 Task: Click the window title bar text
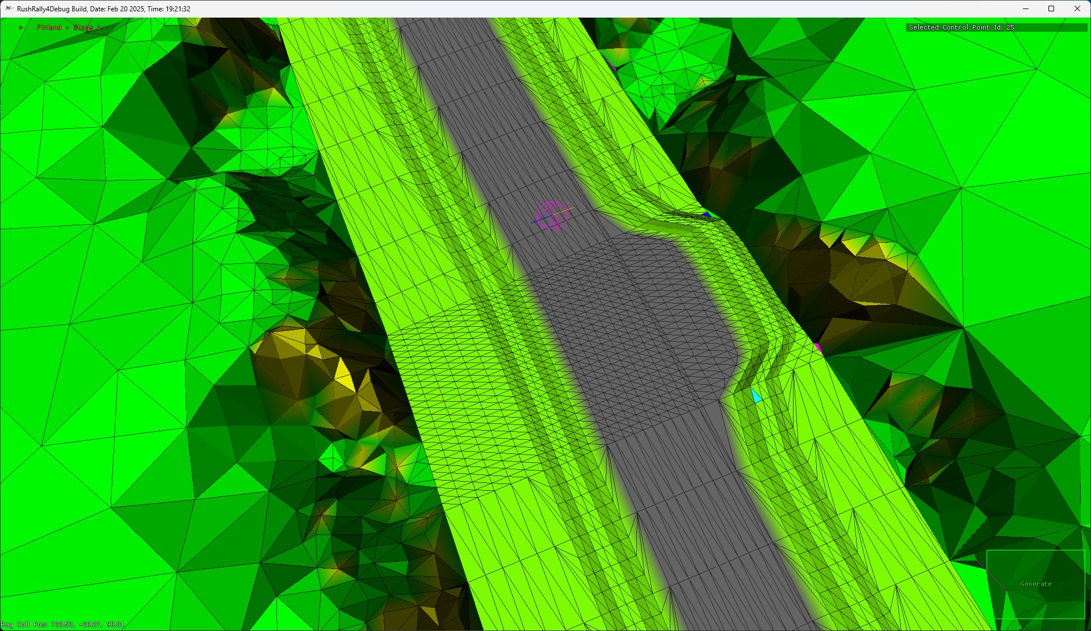(104, 9)
